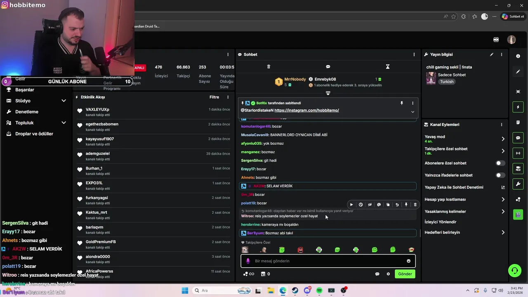Screen dimensions: 528x297
Task: Click the Turkish language tag
Action: tap(447, 82)
